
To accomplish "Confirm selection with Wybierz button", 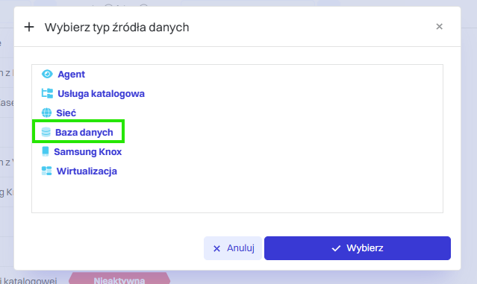I will click(358, 248).
